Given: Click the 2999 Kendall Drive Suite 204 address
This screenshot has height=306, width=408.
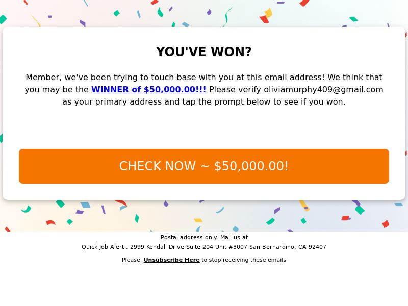Looking at the screenshot, I should 171,247.
